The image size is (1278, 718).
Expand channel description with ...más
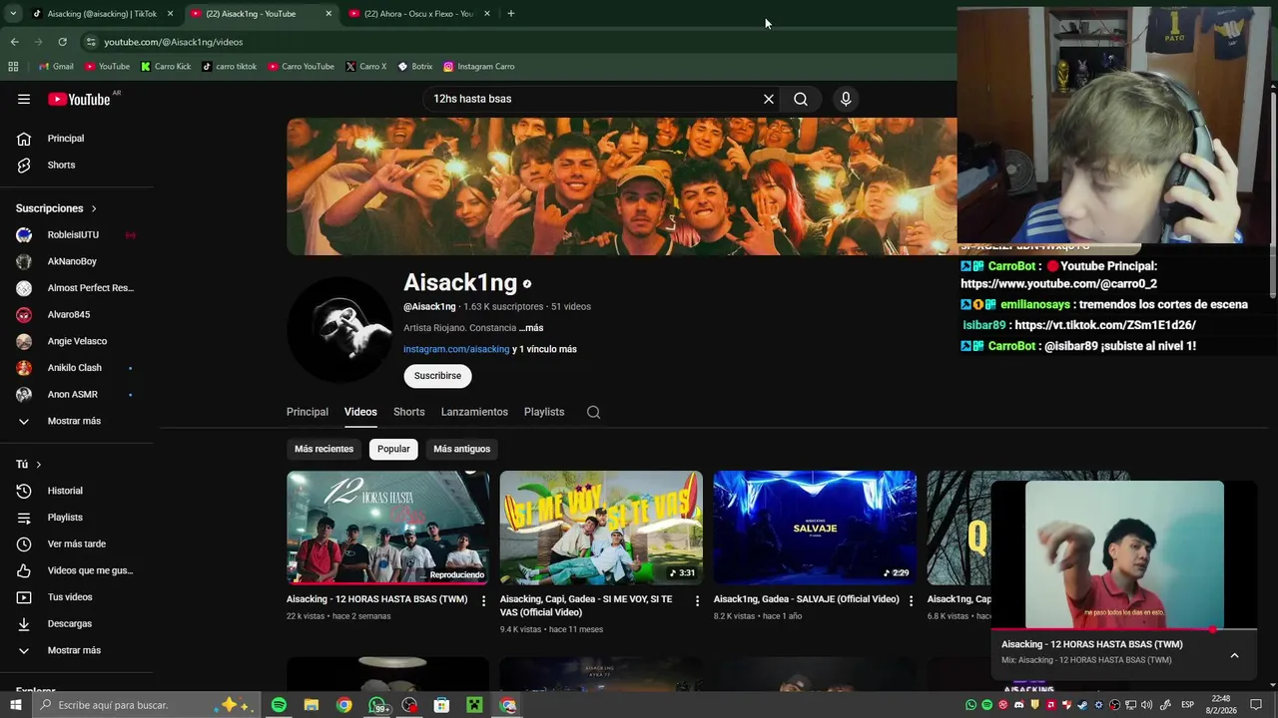pyautogui.click(x=531, y=328)
